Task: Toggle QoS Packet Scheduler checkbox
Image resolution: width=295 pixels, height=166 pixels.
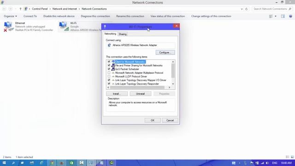Action: [x=109, y=69]
